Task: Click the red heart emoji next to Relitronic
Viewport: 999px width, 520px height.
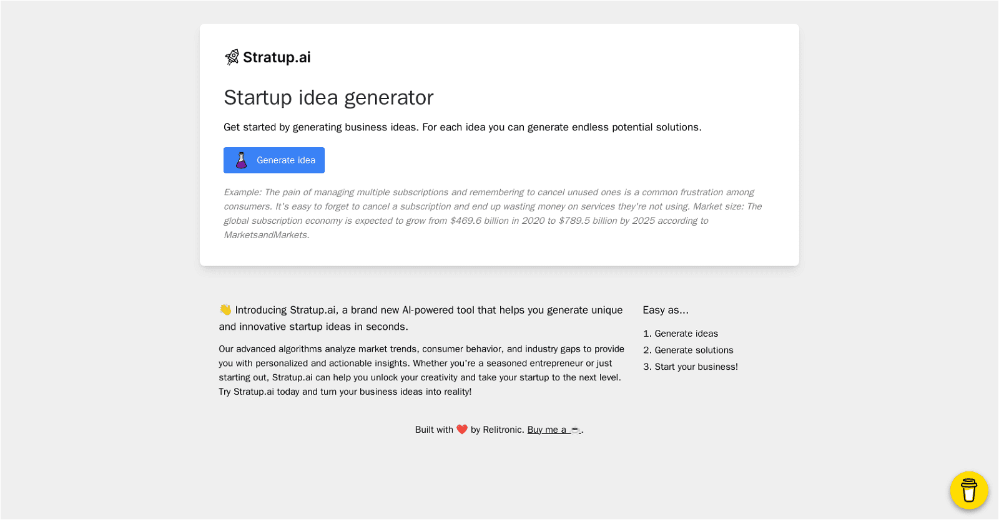Action: pos(462,429)
